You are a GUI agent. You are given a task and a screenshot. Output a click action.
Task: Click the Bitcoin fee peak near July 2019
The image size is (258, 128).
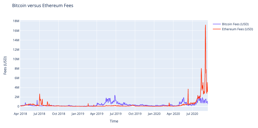[x=115, y=95]
